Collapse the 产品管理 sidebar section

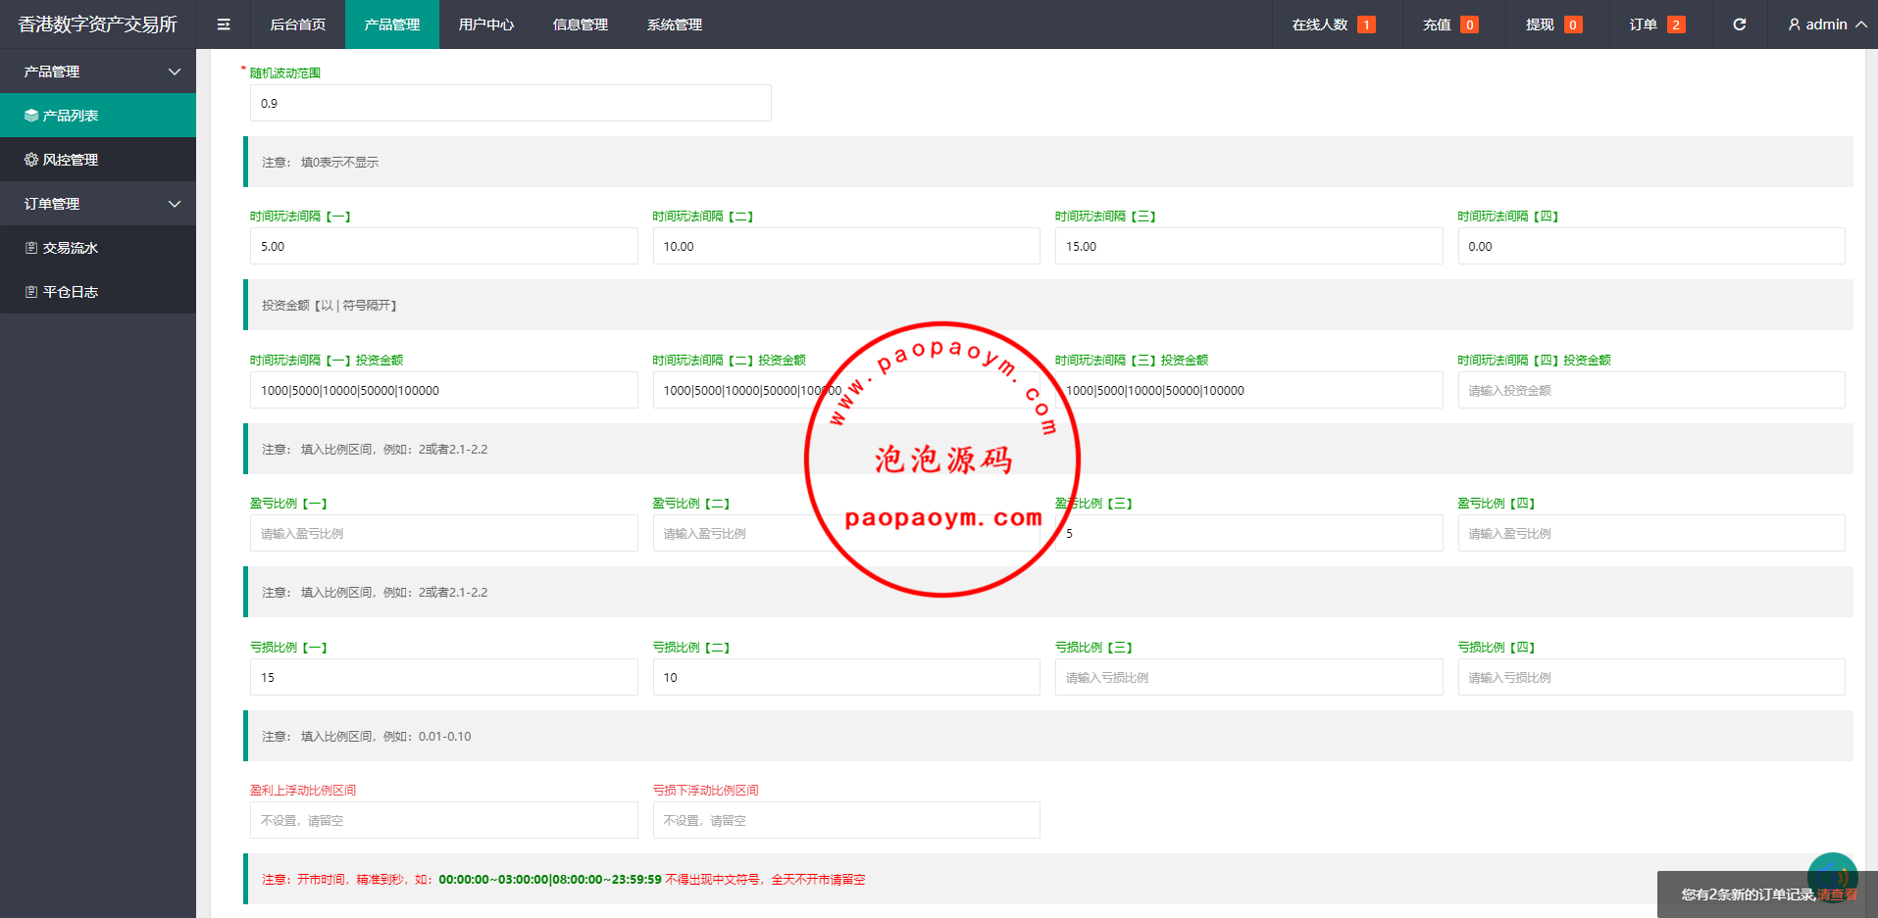[x=175, y=72]
